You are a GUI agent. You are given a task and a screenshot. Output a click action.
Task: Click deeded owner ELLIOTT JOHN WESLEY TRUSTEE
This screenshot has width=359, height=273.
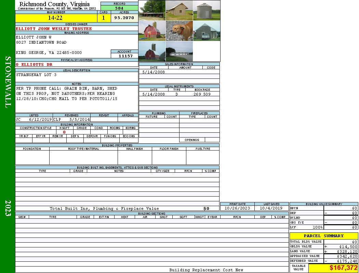tap(54, 29)
